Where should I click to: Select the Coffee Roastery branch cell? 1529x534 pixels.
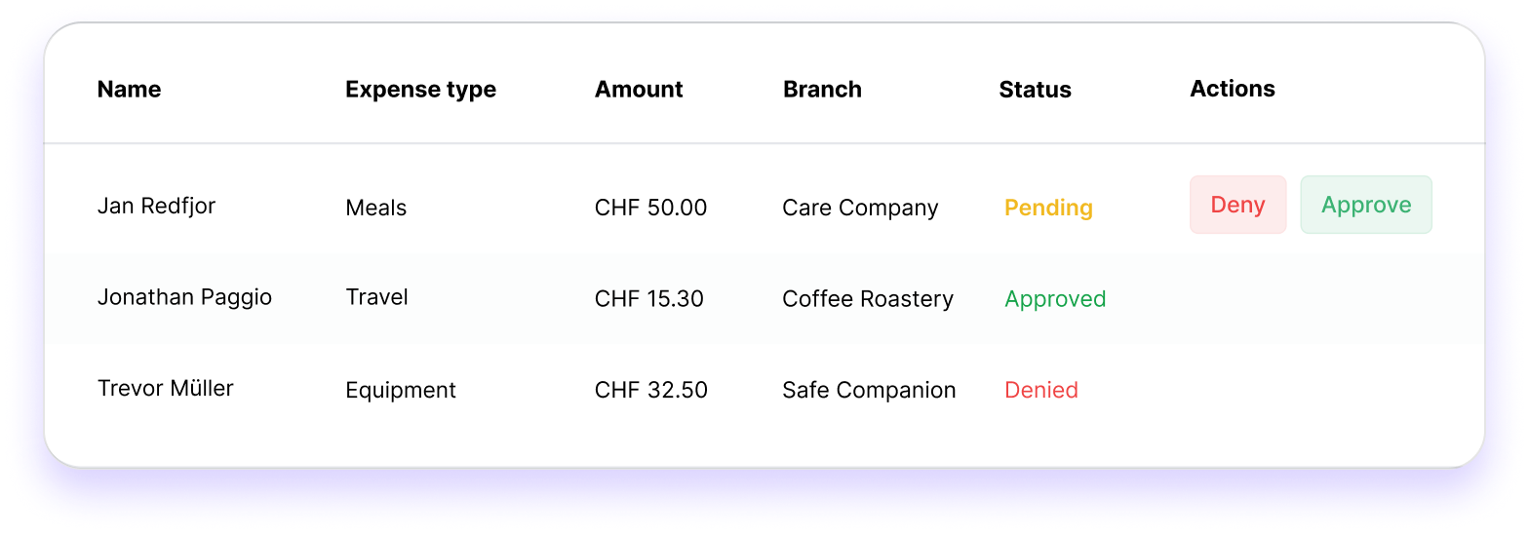[x=867, y=298]
